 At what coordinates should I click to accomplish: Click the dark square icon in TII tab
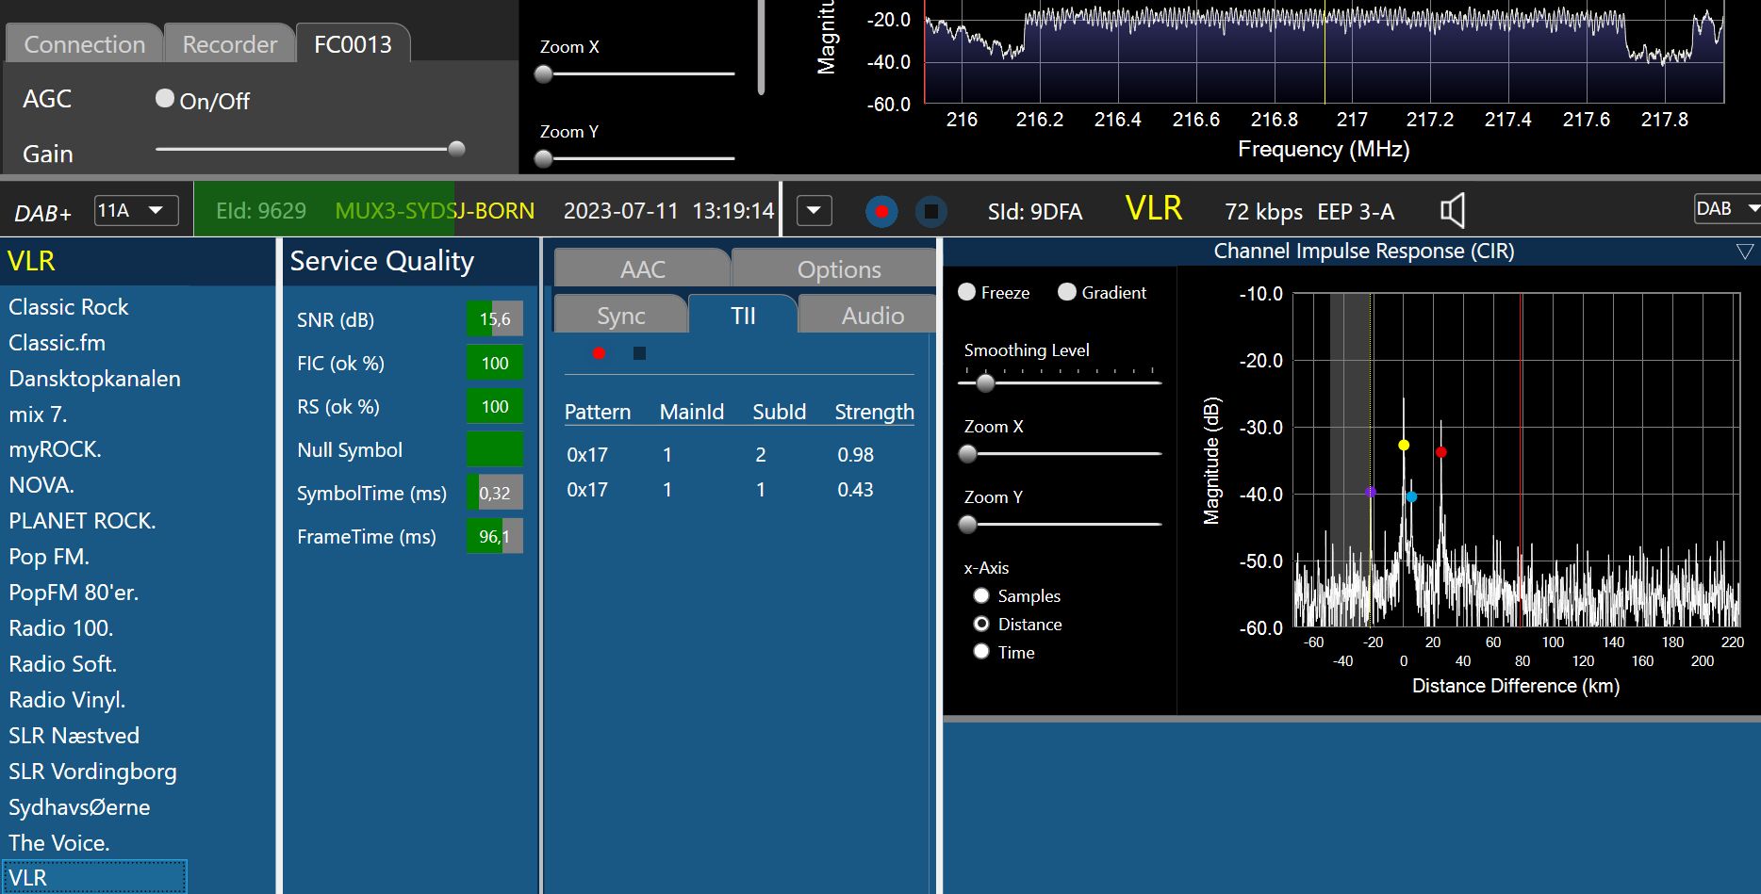[639, 353]
